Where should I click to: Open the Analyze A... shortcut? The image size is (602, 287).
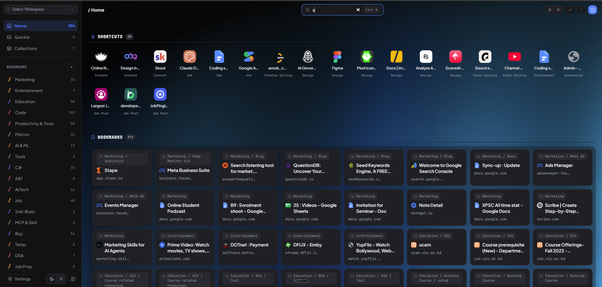point(426,57)
